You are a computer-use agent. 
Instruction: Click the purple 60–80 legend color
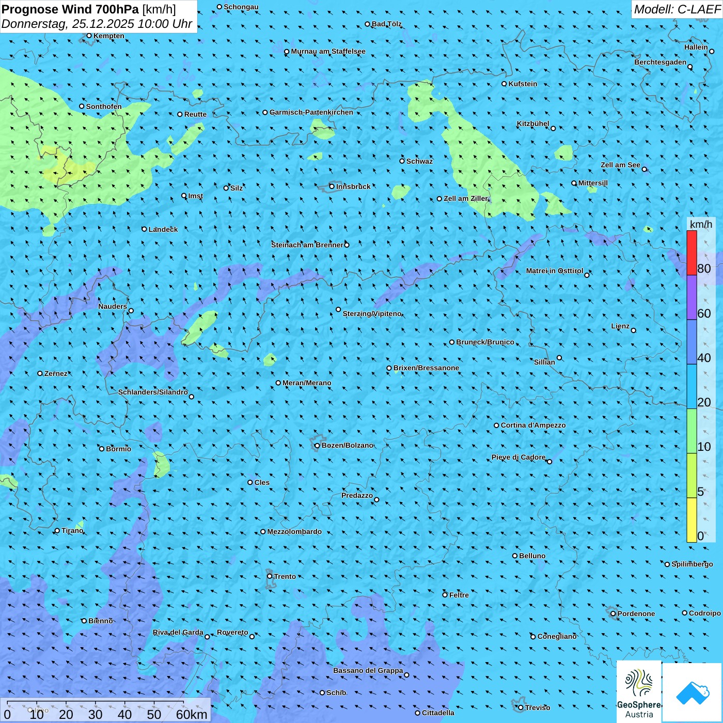[691, 297]
